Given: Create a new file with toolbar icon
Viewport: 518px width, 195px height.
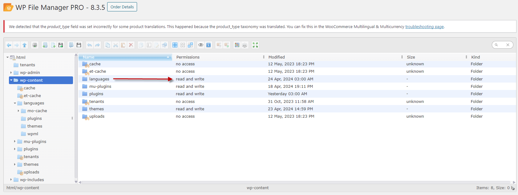Looking at the screenshot, I should (53, 45).
